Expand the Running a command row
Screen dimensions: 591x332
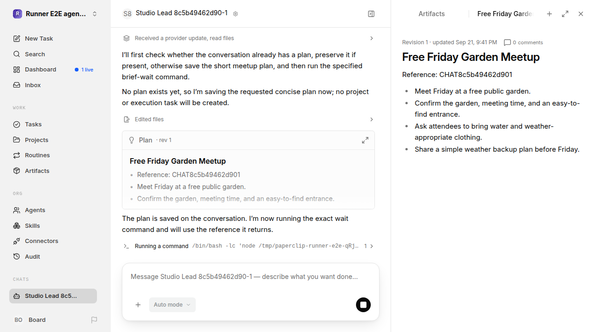point(248,246)
